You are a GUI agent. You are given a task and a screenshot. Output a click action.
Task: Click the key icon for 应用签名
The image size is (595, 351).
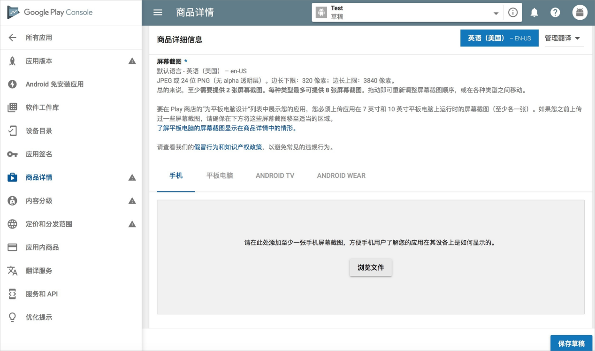pos(12,154)
